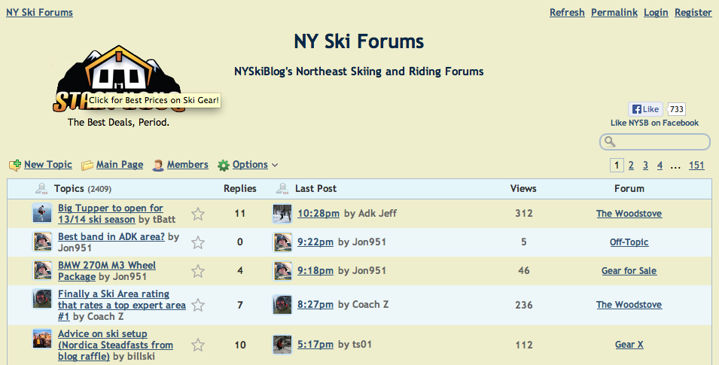Click the search magnifier icon

(x=611, y=141)
